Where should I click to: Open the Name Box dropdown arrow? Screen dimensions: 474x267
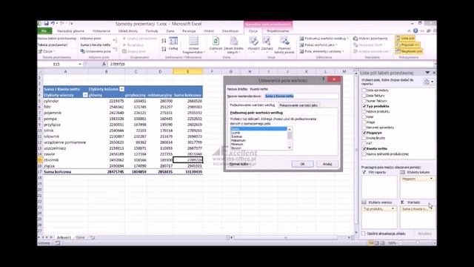point(80,65)
